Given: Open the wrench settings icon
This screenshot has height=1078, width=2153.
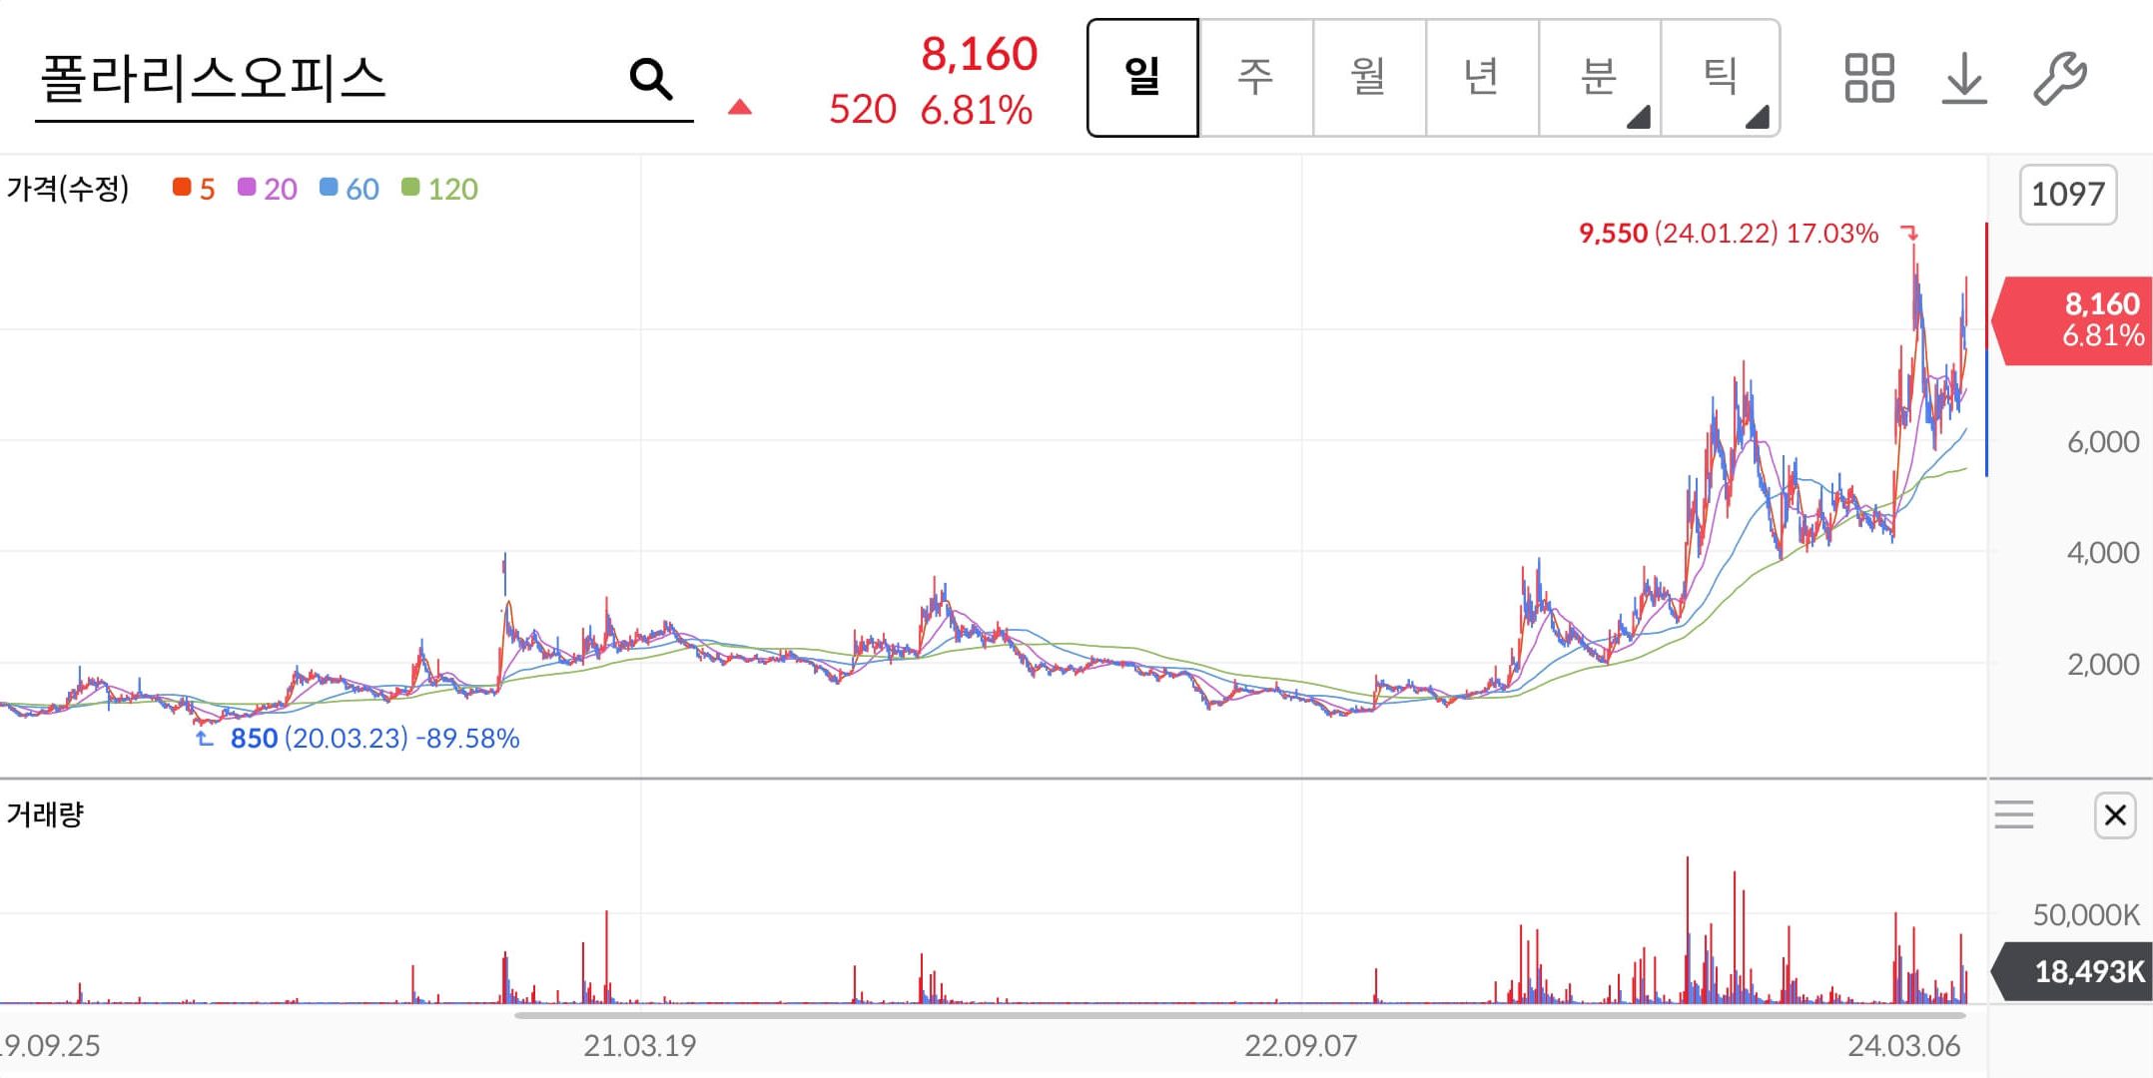Looking at the screenshot, I should (x=2059, y=78).
